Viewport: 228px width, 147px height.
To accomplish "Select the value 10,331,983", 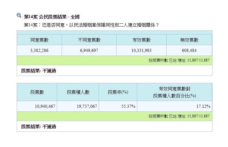I will [x=141, y=51].
